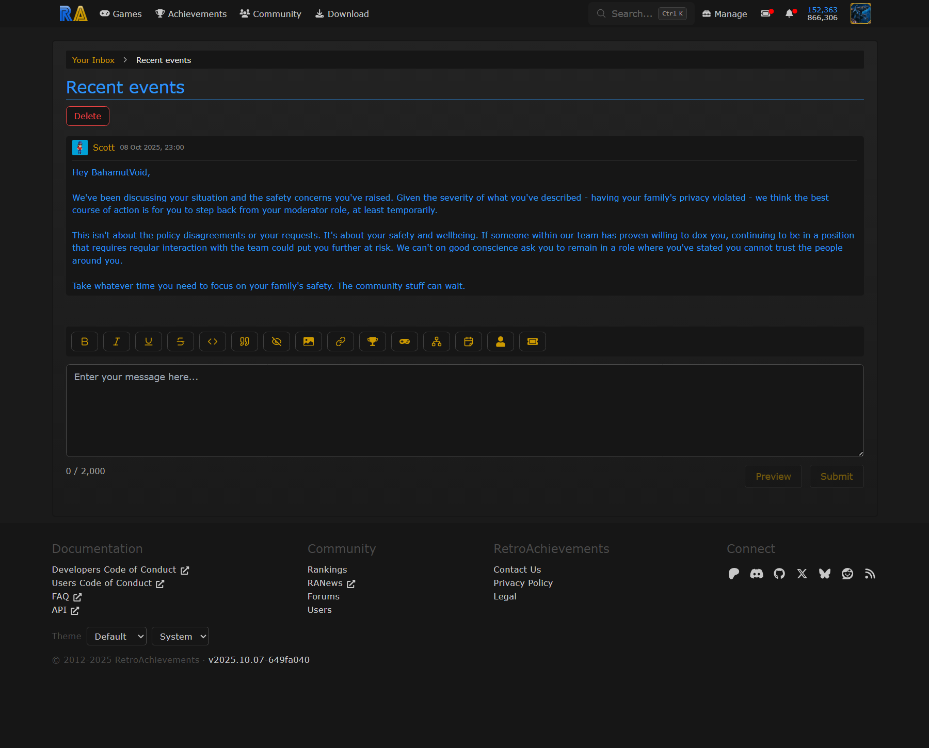The image size is (929, 748).
Task: Go to the Forums page
Action: pyautogui.click(x=324, y=596)
